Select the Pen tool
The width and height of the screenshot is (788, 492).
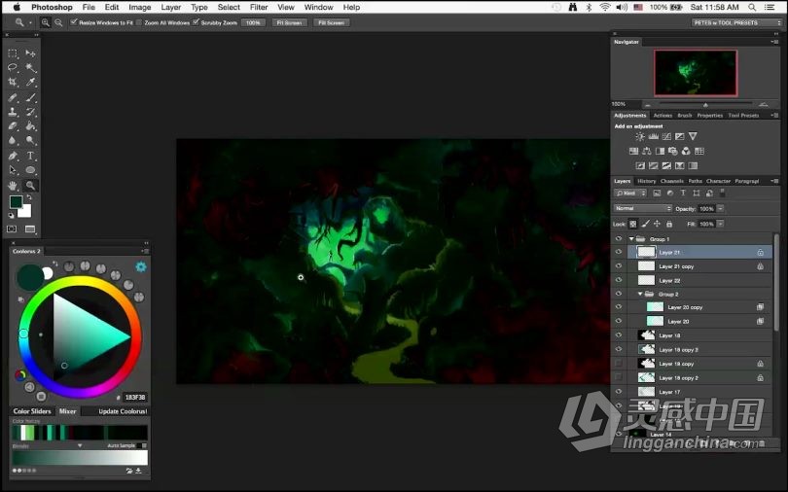[13, 156]
